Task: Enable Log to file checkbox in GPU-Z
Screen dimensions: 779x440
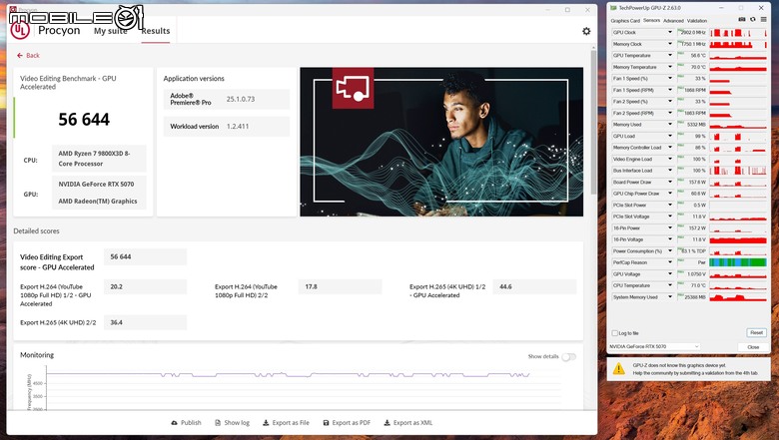Action: (615, 333)
